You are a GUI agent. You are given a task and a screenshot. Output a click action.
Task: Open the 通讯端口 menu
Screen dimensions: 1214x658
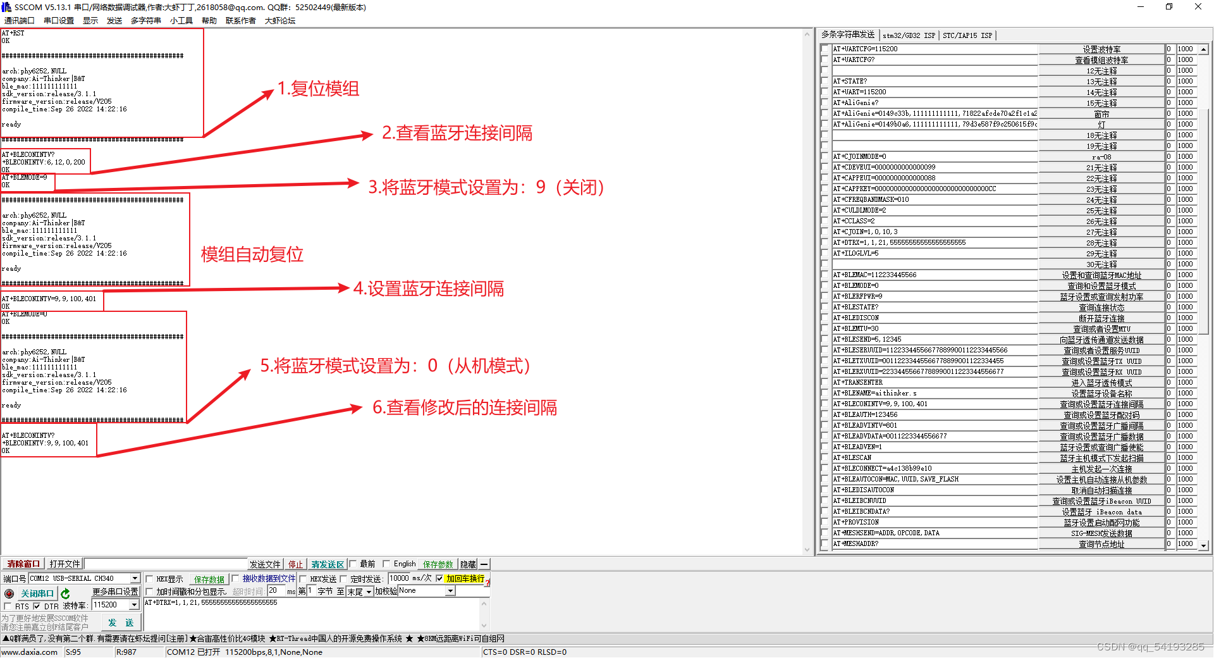click(x=20, y=21)
